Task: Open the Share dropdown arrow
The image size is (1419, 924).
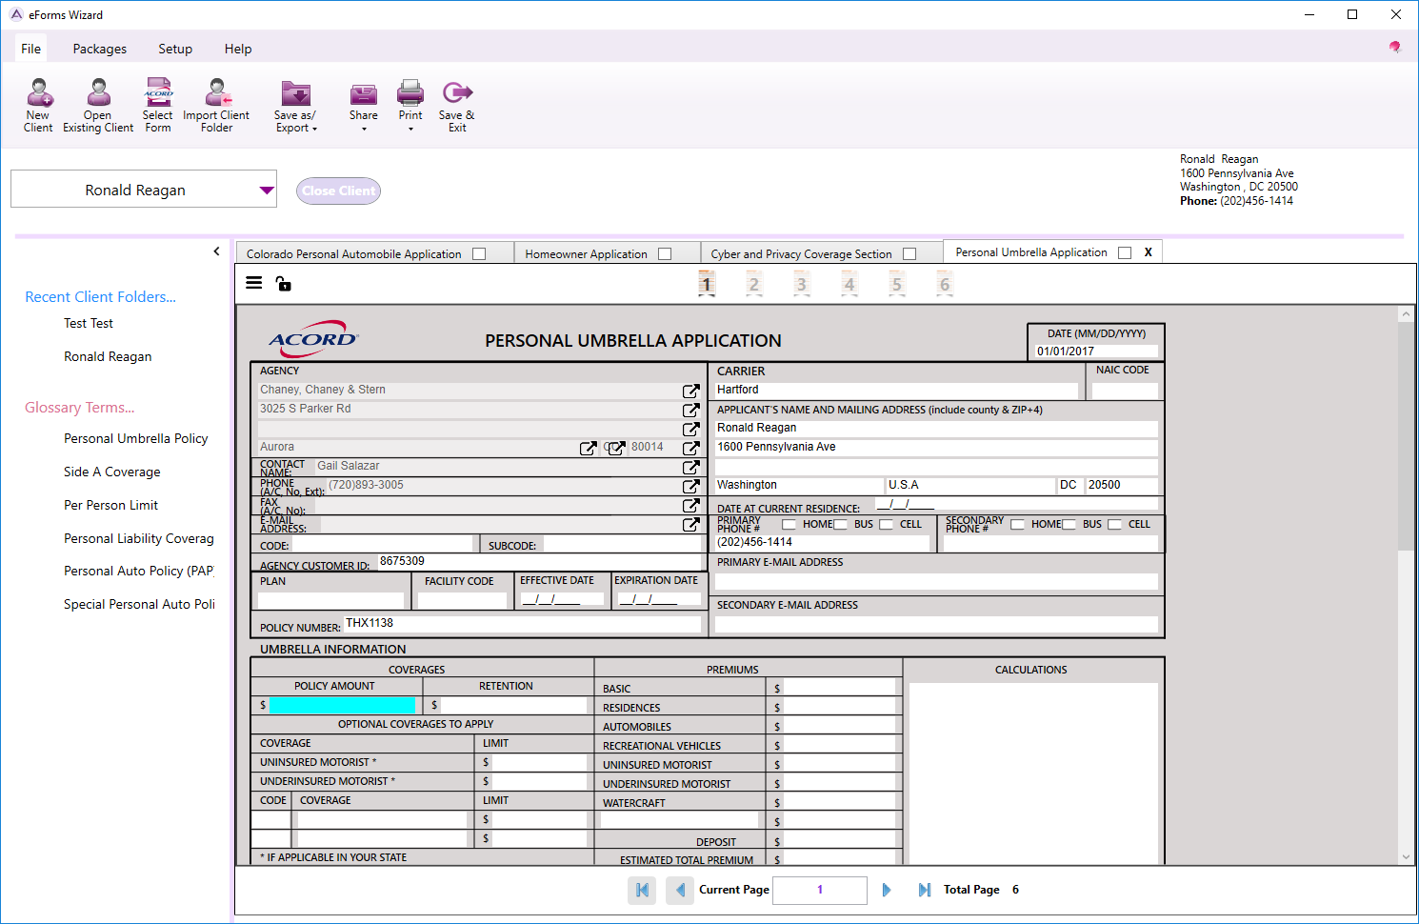Action: pos(364,130)
